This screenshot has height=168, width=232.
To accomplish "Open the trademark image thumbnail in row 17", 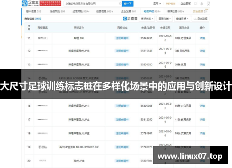I will [43, 119].
